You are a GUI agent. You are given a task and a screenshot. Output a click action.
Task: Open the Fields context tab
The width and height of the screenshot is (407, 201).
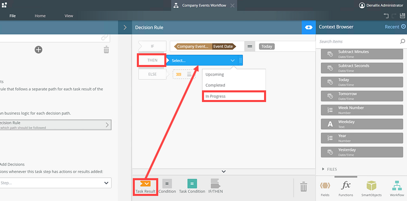pos(325,189)
